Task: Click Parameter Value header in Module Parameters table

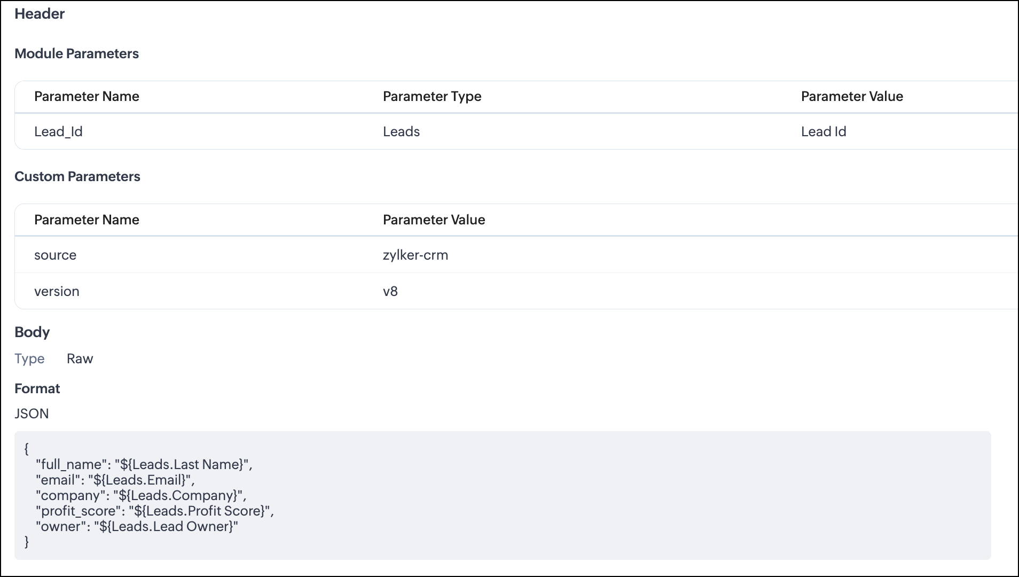Action: (x=851, y=96)
